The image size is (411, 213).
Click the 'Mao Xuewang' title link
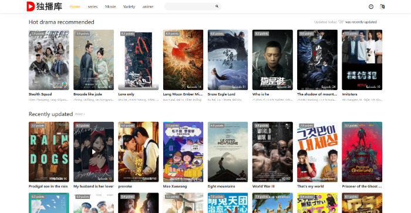pyautogui.click(x=175, y=186)
